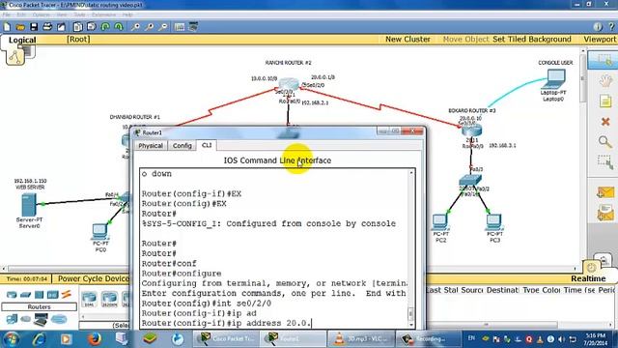Activate the Inspect magnifier tool
This screenshot has height=348, width=618.
[605, 142]
